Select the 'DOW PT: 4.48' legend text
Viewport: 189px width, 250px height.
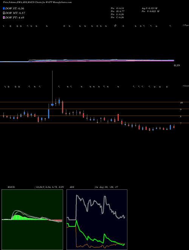point(15,18)
